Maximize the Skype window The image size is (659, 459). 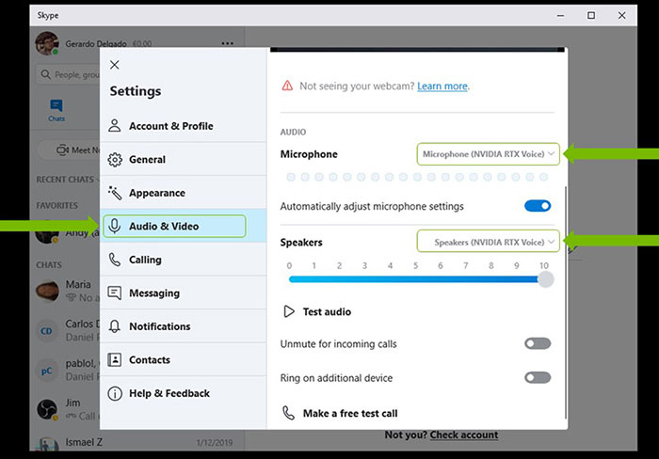(x=591, y=16)
